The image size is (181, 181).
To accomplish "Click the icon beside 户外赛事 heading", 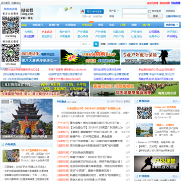I will tap(136, 176).
